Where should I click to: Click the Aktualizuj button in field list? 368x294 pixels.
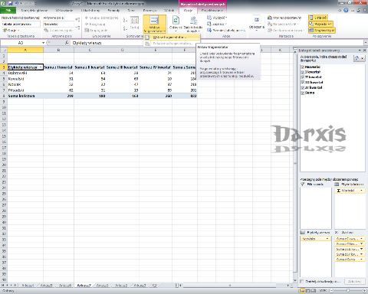pos(355,281)
